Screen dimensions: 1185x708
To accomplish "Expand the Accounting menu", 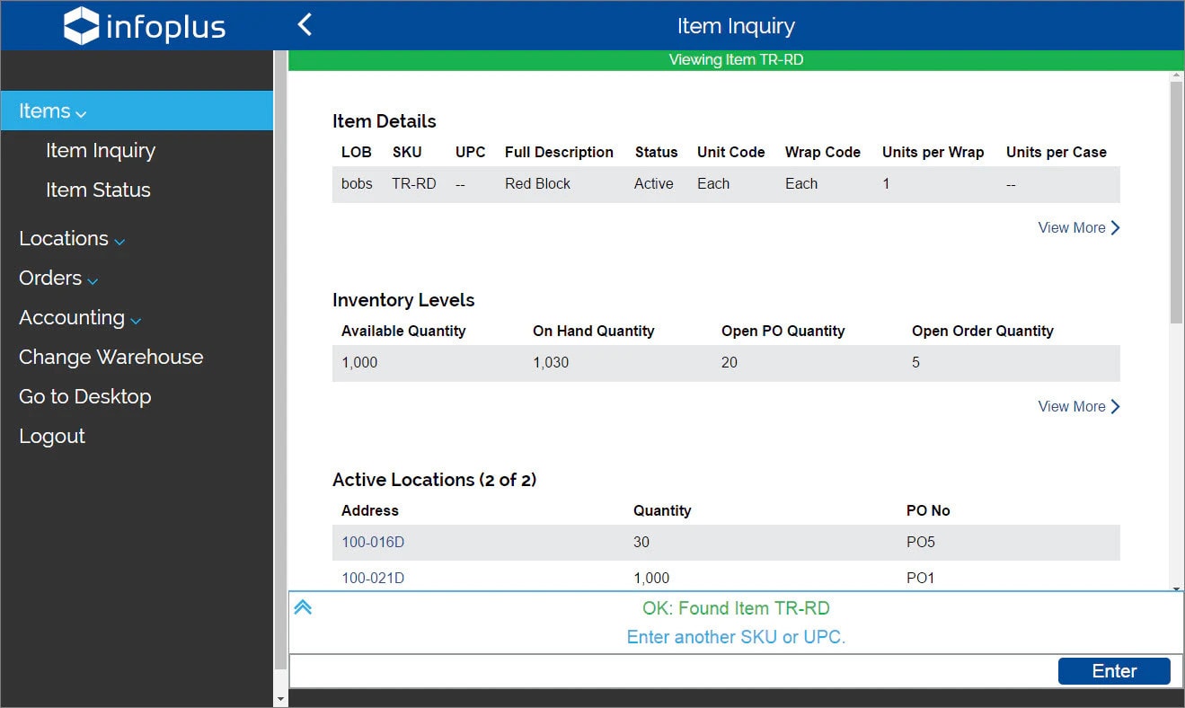I will 136,320.
